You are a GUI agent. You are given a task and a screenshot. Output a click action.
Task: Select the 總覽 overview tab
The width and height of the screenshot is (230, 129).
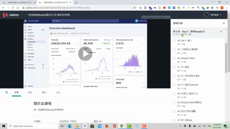pyautogui.click(x=17, y=92)
